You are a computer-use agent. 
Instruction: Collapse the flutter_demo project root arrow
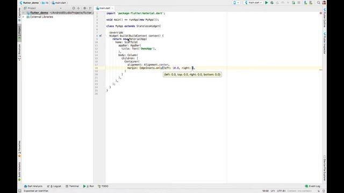pos(24,13)
